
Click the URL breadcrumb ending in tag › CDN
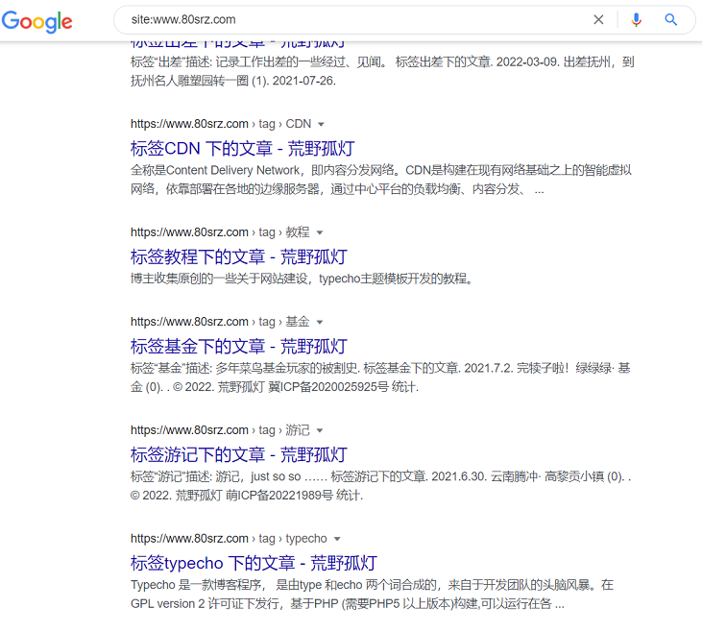[x=221, y=124]
